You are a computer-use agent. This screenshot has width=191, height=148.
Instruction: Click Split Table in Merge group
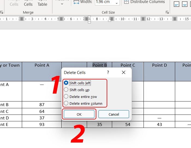42,3
